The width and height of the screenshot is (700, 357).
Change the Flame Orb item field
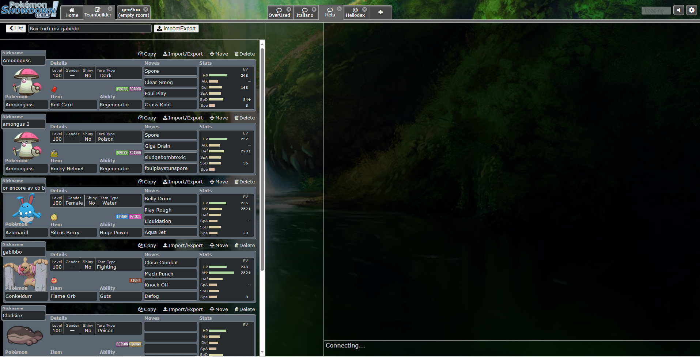pos(73,296)
